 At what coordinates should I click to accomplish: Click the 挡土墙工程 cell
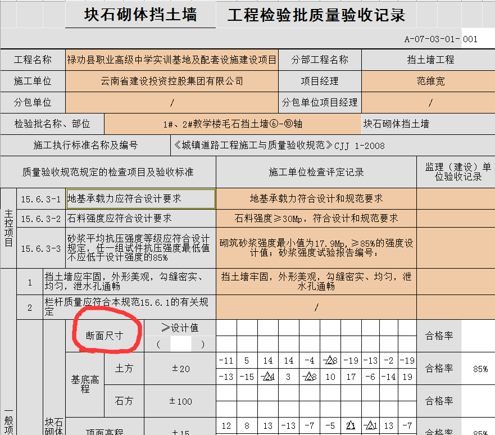(x=428, y=60)
